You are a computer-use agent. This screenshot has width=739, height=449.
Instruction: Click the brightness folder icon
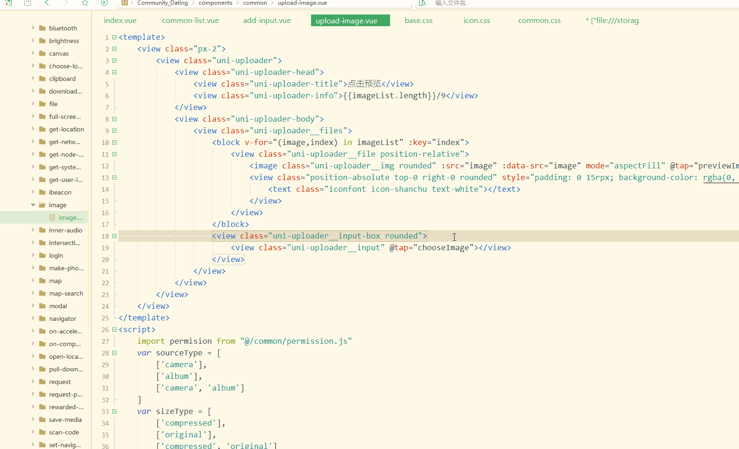(43, 41)
